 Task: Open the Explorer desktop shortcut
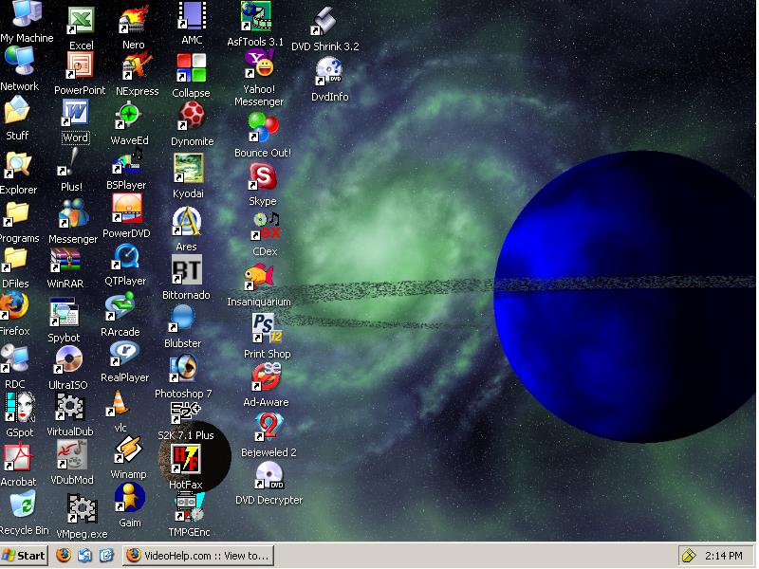pyautogui.click(x=18, y=164)
